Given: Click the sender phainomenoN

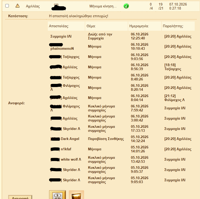Looking at the screenshot, I should click(x=62, y=48).
